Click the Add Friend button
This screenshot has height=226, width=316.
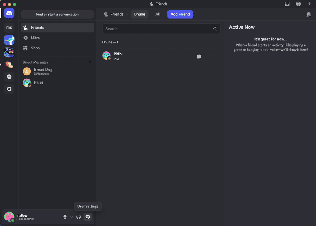(180, 14)
